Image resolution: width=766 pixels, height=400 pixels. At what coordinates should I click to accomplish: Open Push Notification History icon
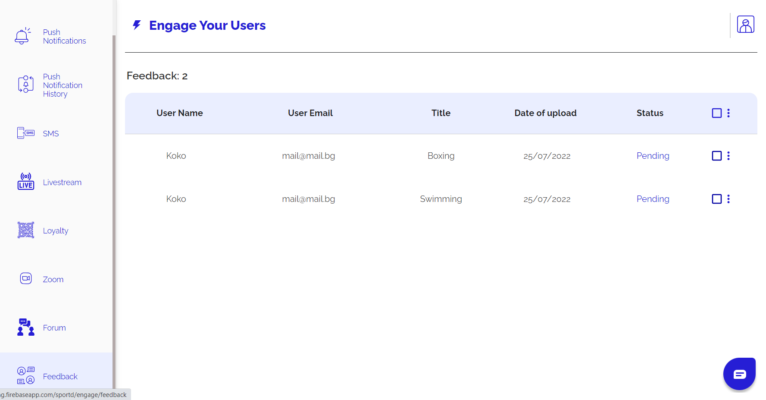pos(25,84)
